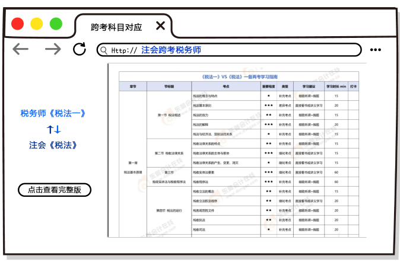The image size is (400, 262).
Task: Open the three-dot browser menu
Action: click(x=375, y=50)
